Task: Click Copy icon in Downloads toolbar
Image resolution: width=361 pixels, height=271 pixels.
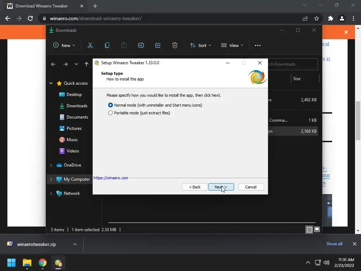Action: (x=107, y=46)
